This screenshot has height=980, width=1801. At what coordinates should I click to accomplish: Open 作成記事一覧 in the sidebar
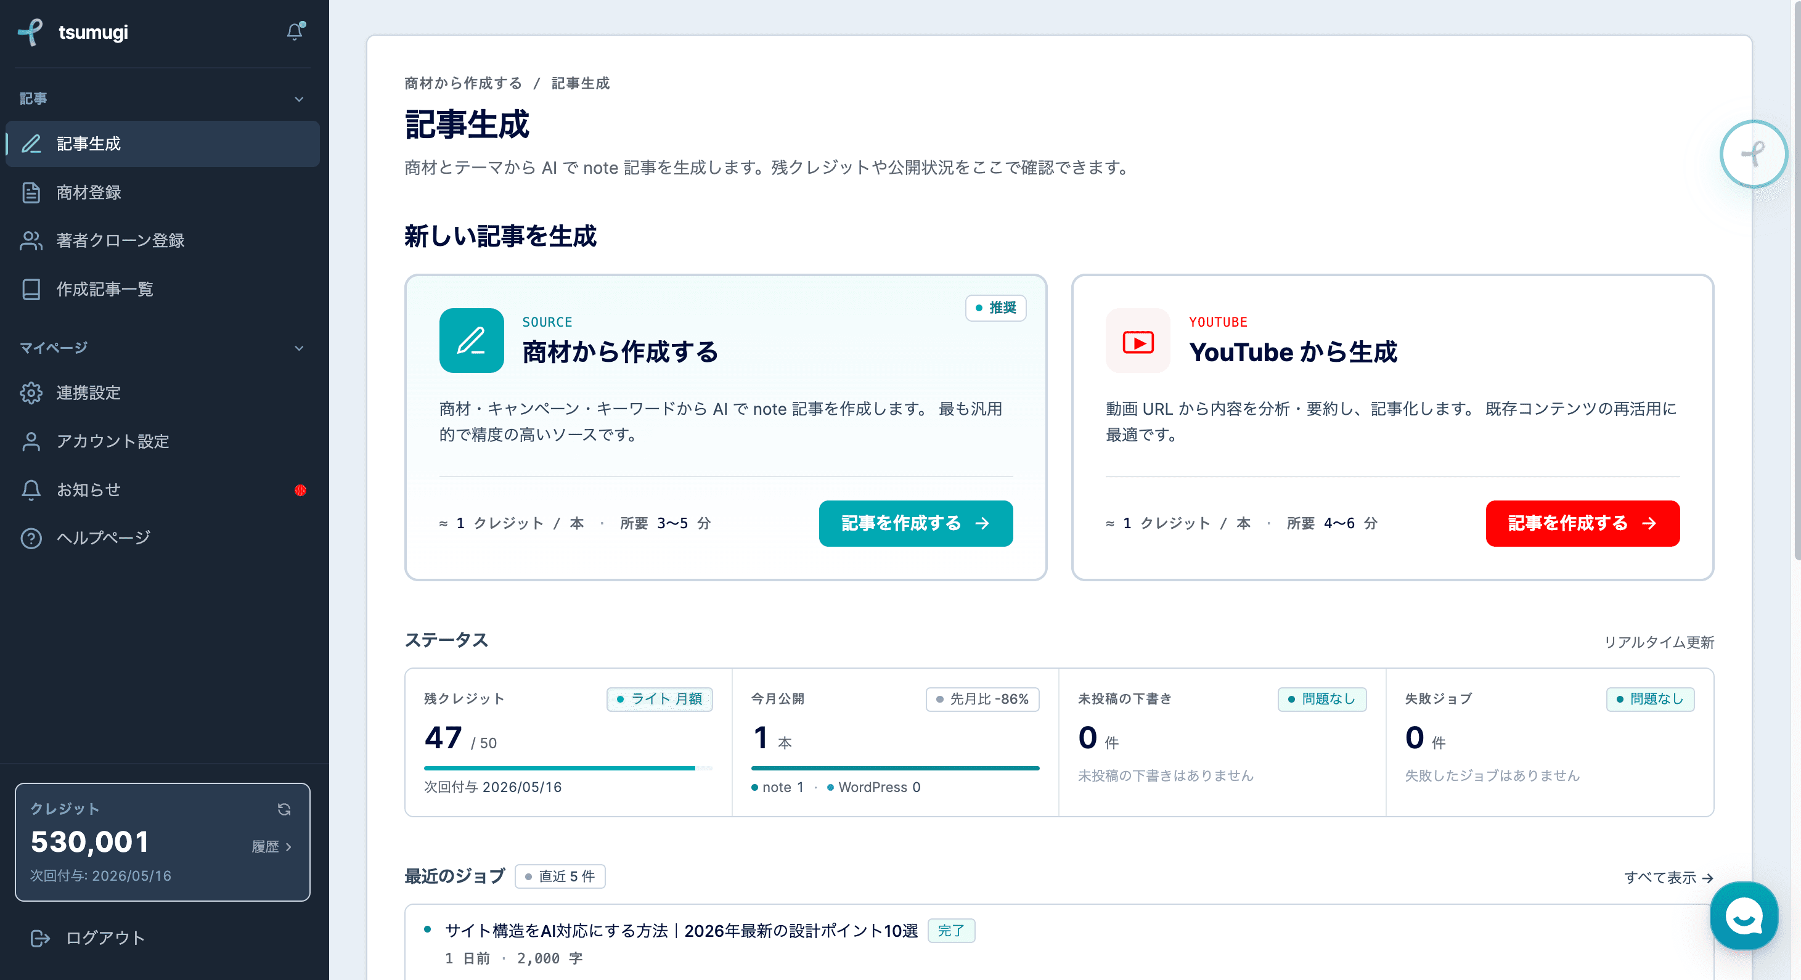pos(162,290)
